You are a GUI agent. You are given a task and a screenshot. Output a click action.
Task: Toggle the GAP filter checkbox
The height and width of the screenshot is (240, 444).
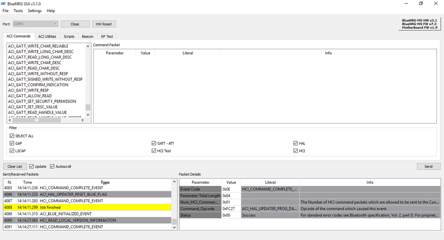pos(12,143)
